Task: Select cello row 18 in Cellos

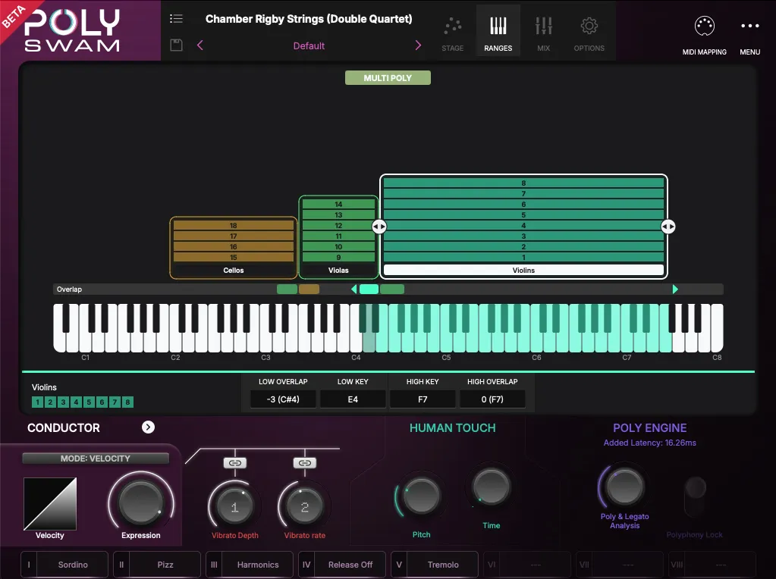Action: (x=233, y=226)
